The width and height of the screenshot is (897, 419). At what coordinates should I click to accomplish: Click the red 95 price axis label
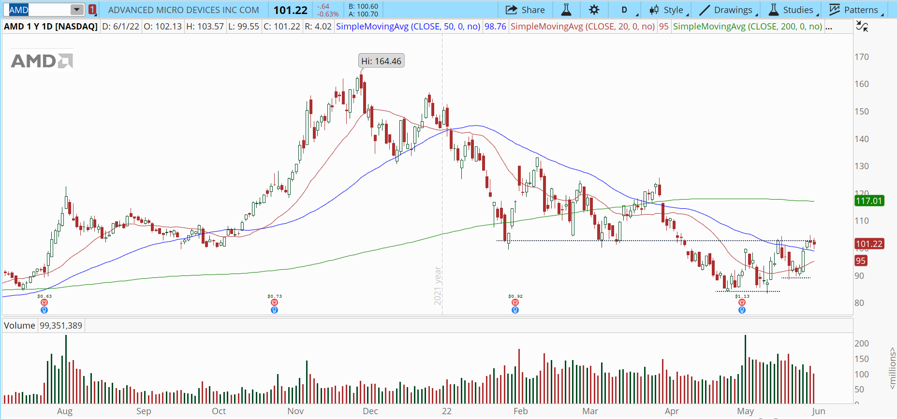click(861, 260)
